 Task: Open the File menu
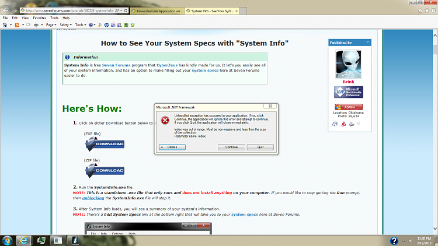[x=5, y=18]
